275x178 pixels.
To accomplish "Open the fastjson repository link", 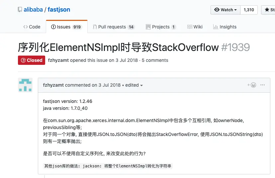I will pos(59,10).
